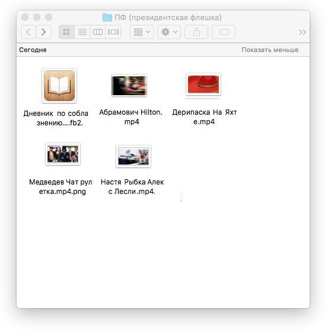Go forward with the right arrow
This screenshot has height=330, width=328.
point(44,32)
